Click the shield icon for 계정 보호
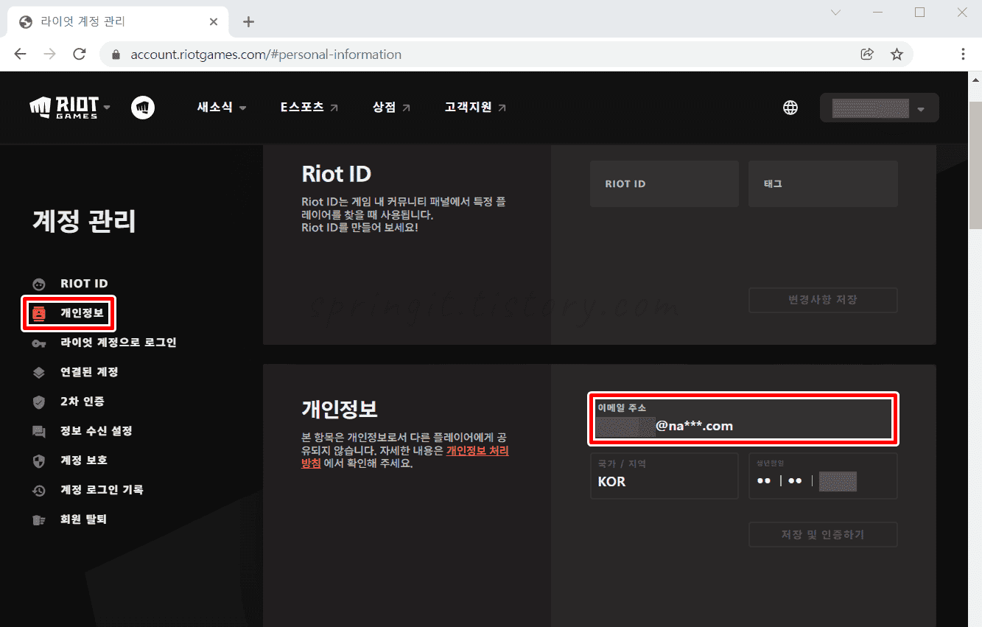Image resolution: width=982 pixels, height=627 pixels. pyautogui.click(x=39, y=461)
